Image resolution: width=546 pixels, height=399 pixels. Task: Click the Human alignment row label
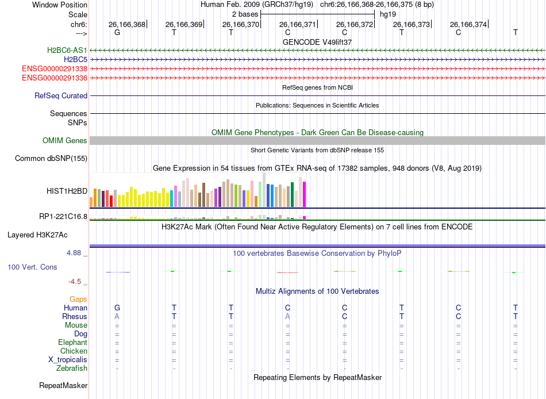(75, 308)
